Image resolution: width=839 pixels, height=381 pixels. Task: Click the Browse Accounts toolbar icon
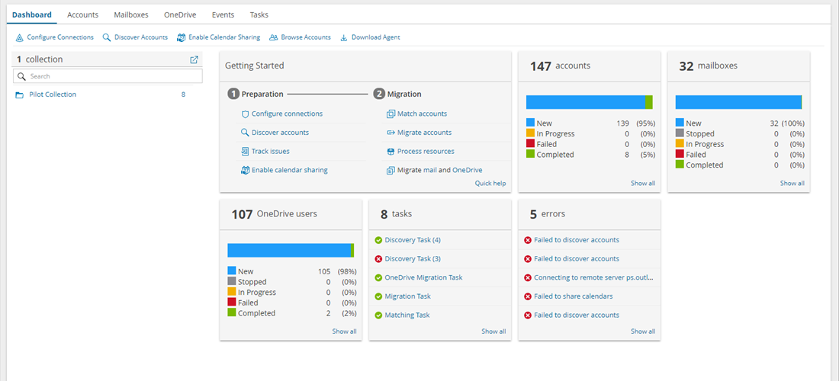[x=273, y=37]
